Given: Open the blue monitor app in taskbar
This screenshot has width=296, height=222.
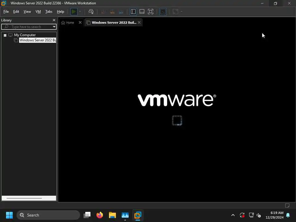Looking at the screenshot, I should [x=125, y=215].
